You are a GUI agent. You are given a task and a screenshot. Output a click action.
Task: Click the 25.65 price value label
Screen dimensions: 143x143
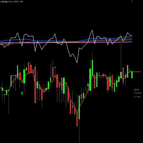[136, 90]
